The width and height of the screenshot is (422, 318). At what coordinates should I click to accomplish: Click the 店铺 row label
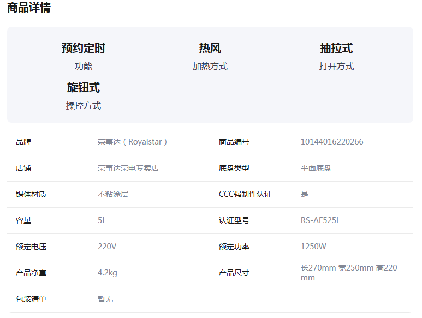23,168
